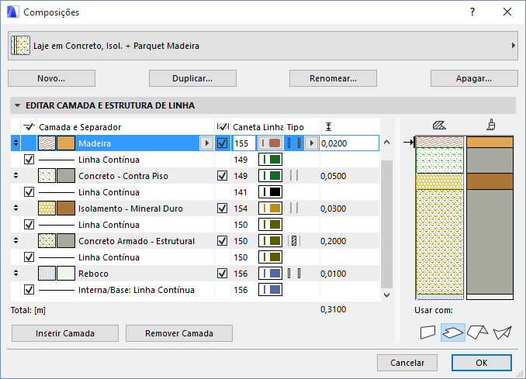
Task: Click Madeira pen number field 155
Action: (244, 143)
